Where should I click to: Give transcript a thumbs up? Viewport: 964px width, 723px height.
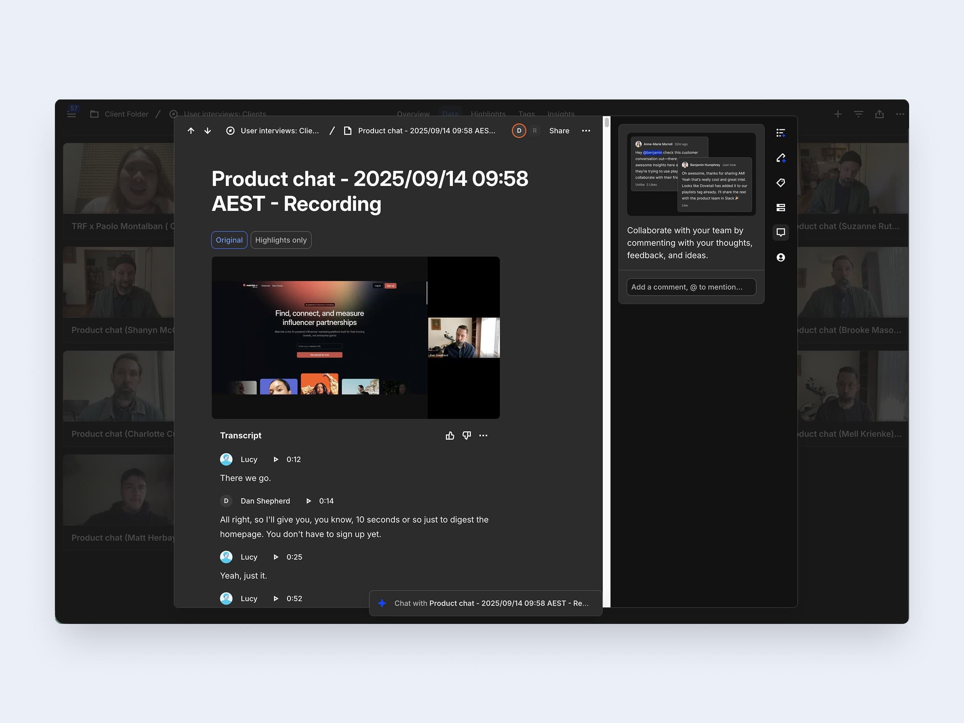(x=450, y=436)
